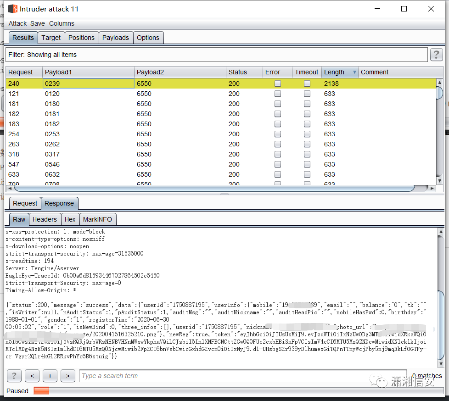Image resolution: width=449 pixels, height=401 pixels.
Task: Click Payload1 cell 0632
Action: tap(88, 174)
